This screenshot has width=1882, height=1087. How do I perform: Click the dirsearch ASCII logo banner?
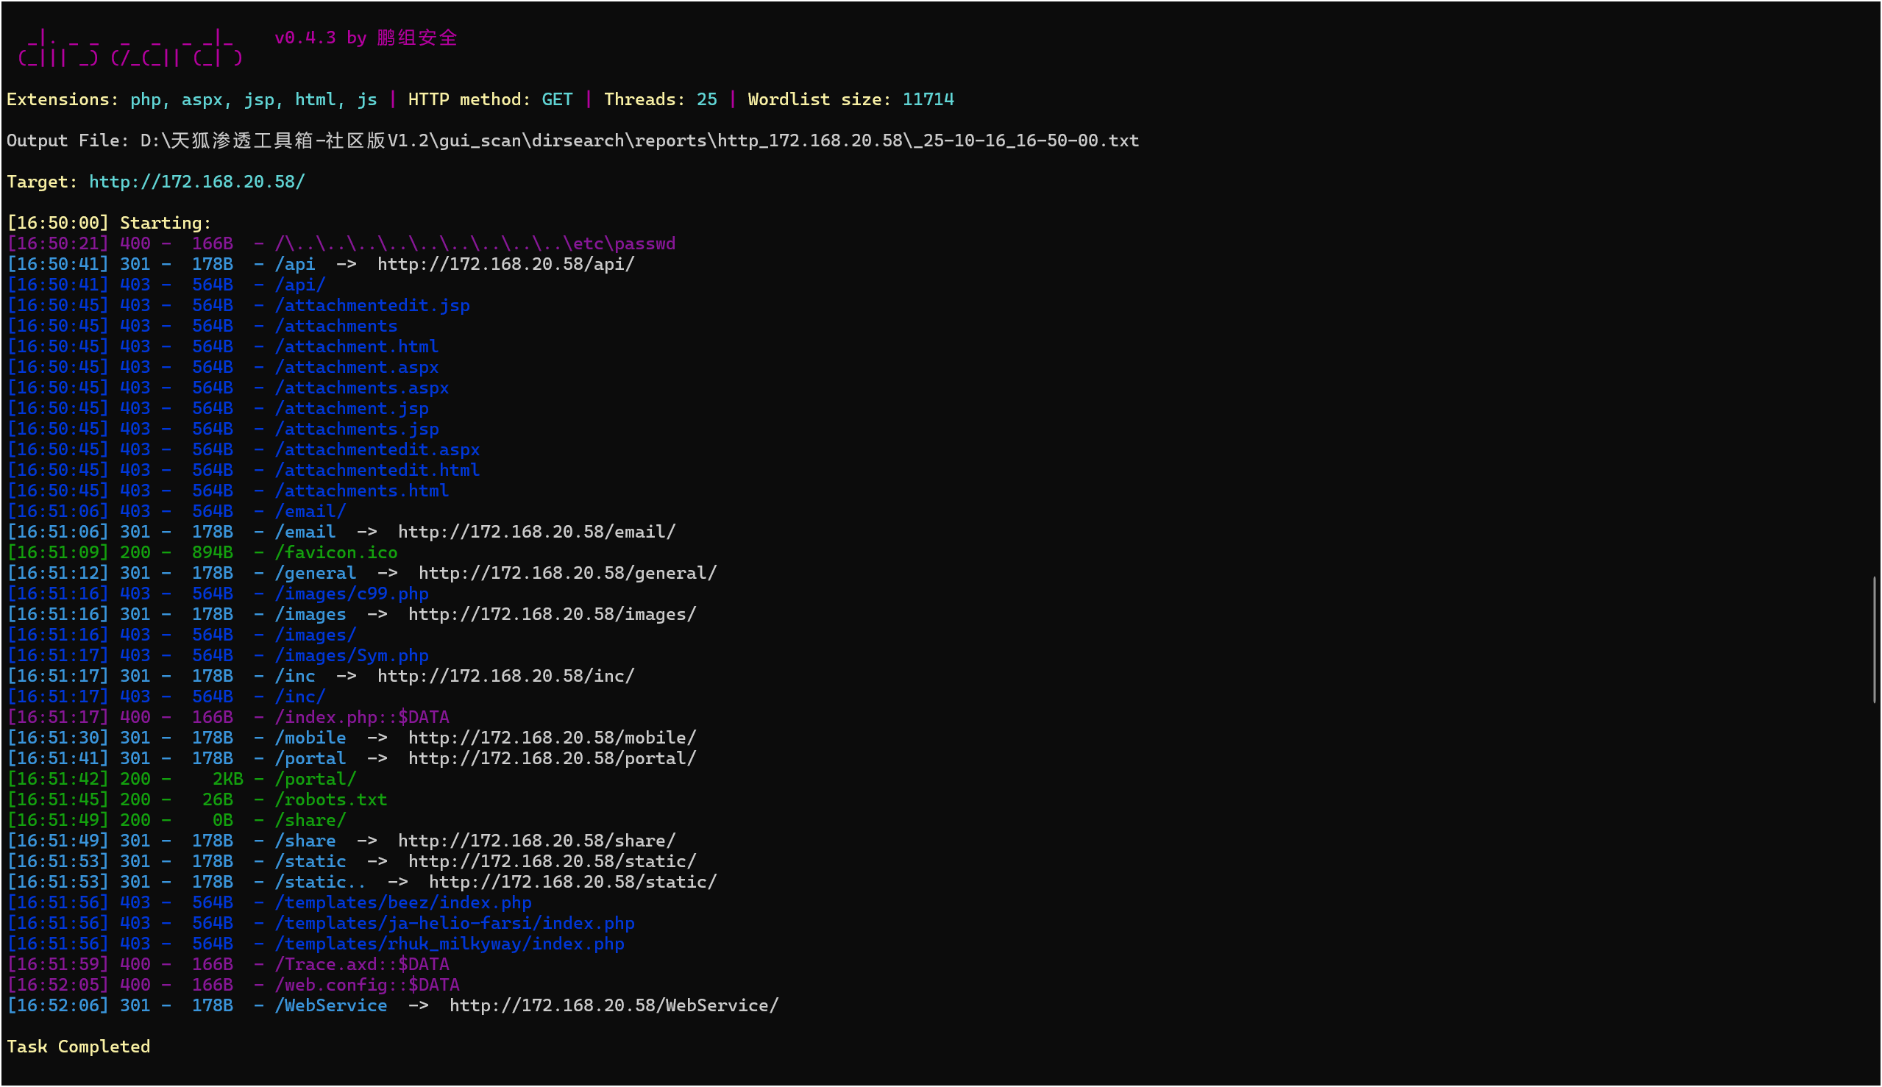[131, 48]
